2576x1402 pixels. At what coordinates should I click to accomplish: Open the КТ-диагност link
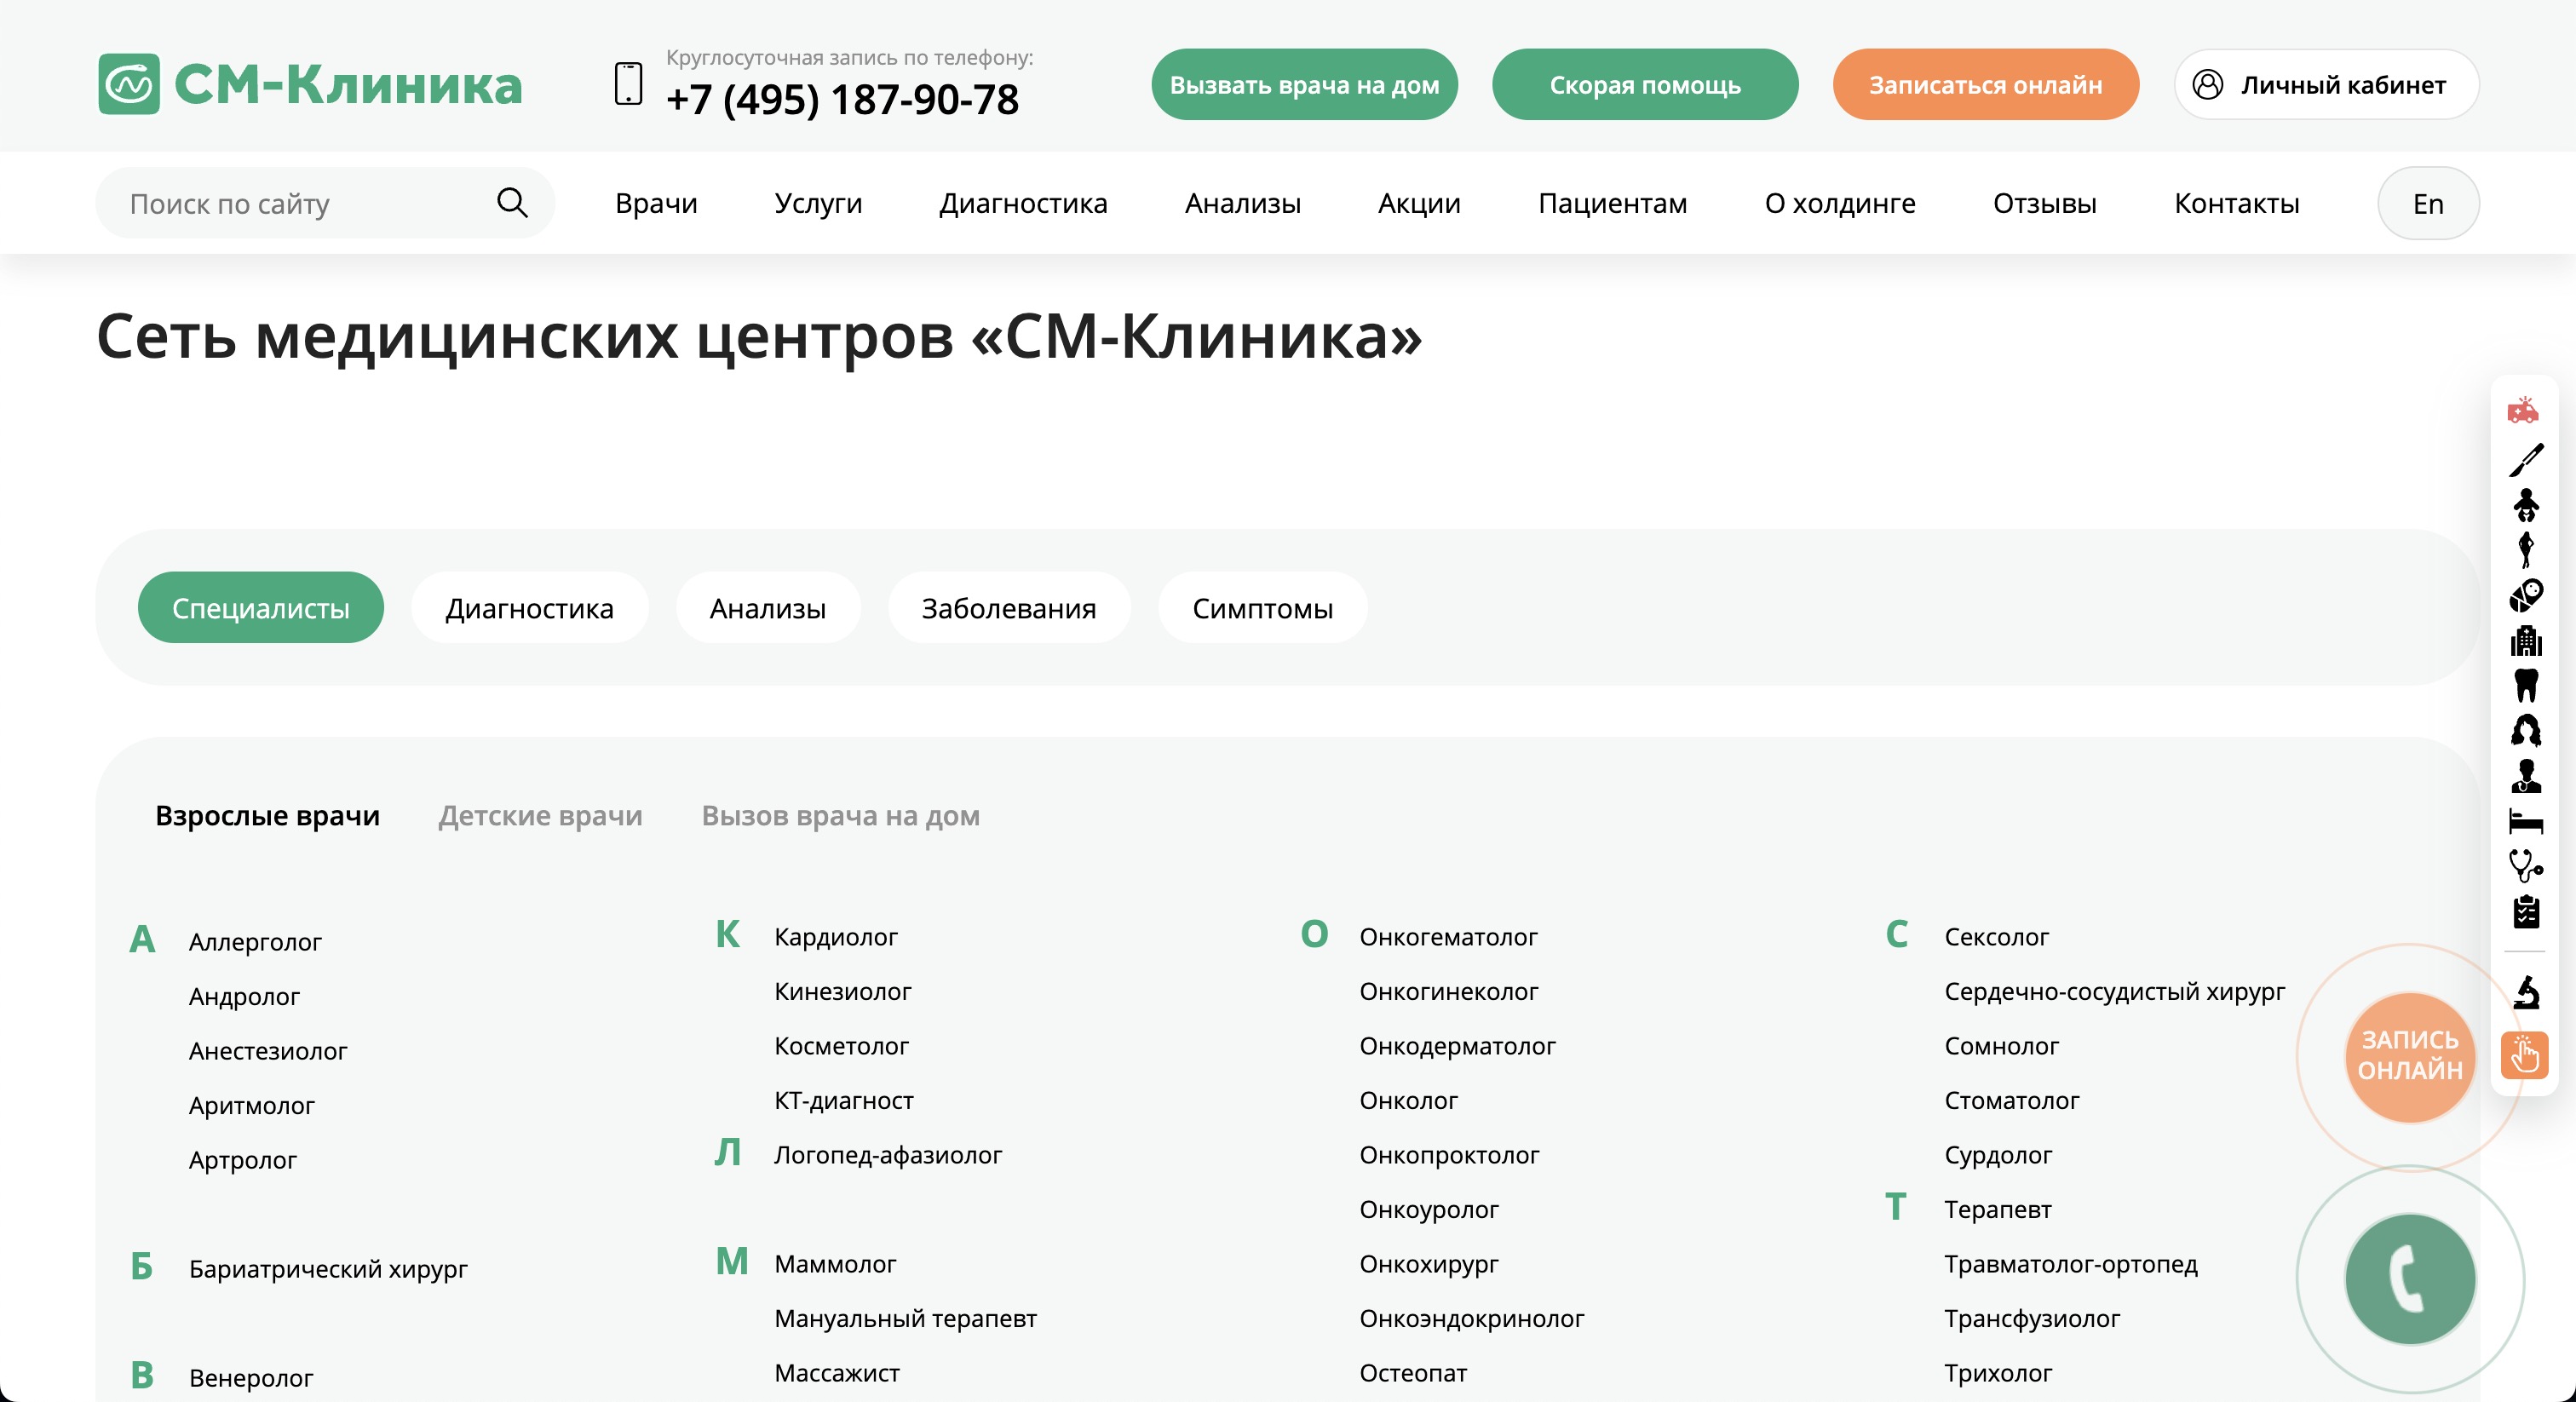(x=844, y=1101)
